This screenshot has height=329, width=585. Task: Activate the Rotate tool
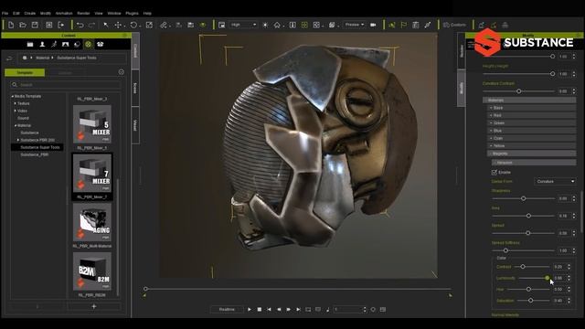click(133, 25)
